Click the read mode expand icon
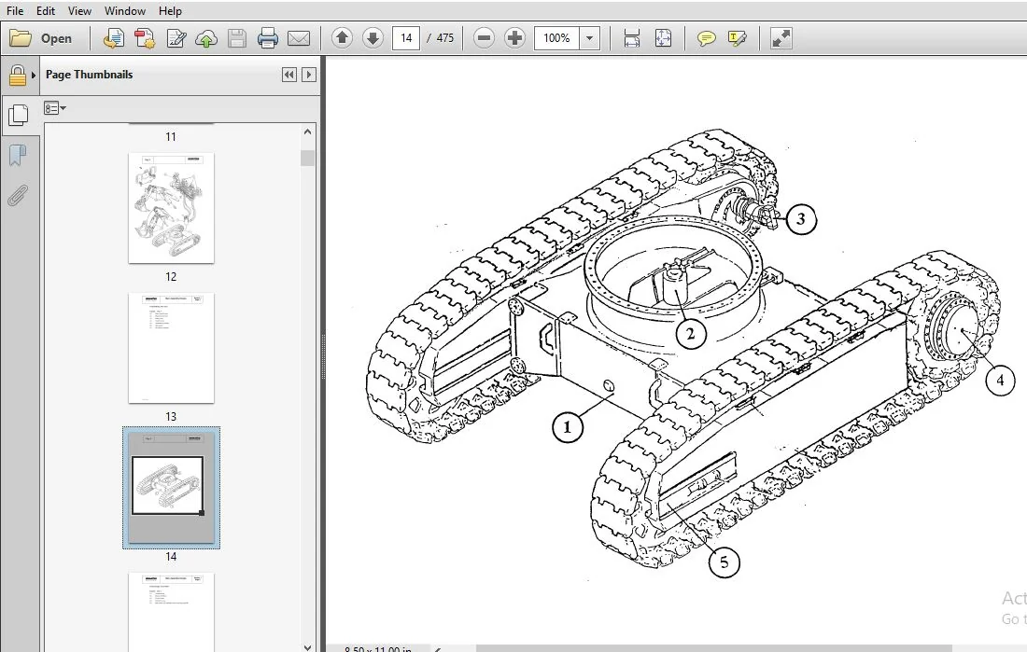 (x=781, y=38)
